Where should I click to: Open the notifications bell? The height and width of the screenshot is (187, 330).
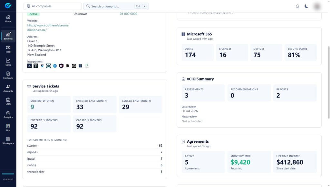coord(297,6)
